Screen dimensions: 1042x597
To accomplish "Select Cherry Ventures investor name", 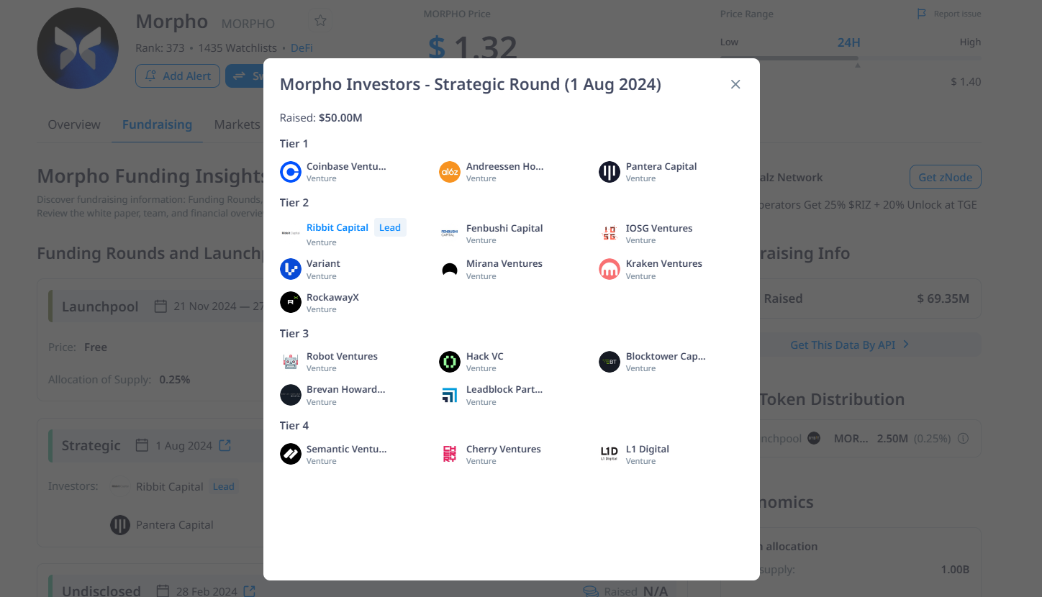I will [x=504, y=449].
